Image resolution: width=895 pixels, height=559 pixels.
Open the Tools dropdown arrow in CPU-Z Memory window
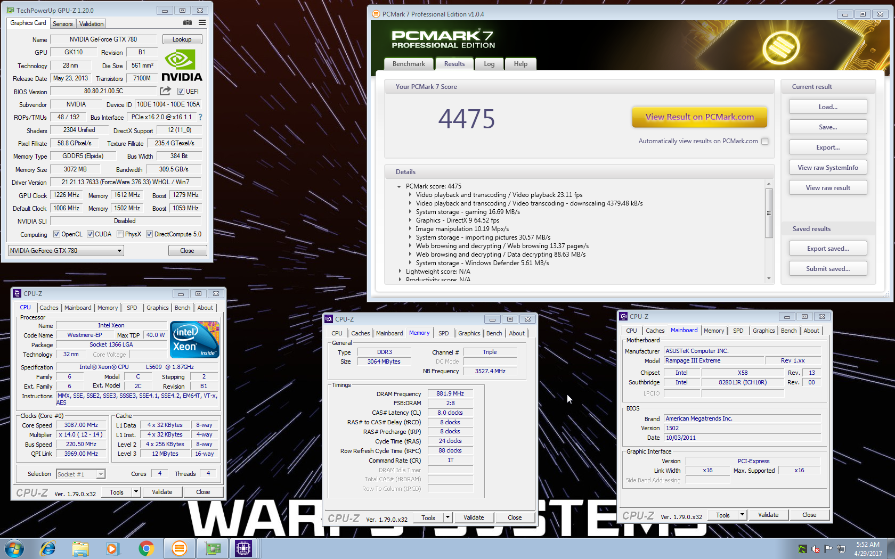tap(447, 517)
